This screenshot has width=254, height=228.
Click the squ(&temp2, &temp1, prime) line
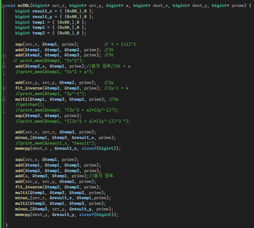[48, 116]
